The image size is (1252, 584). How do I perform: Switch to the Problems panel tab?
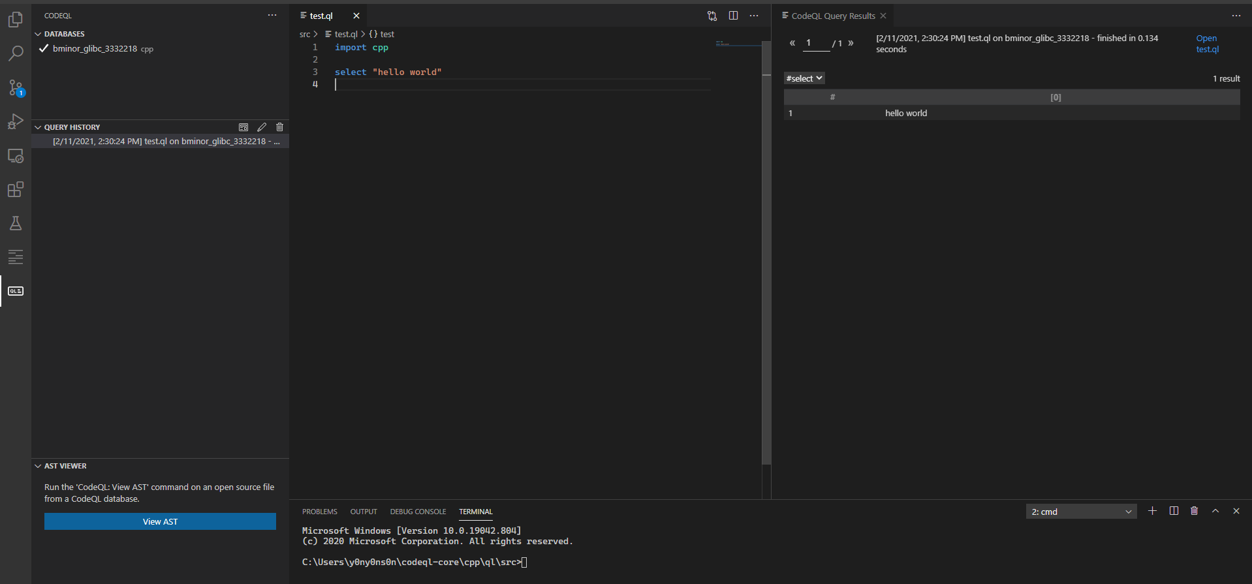[x=319, y=512]
